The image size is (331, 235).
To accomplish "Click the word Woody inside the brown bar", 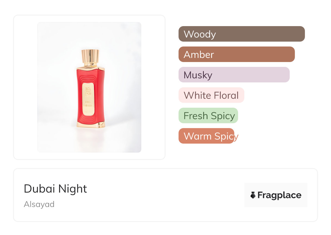I will 200,34.
